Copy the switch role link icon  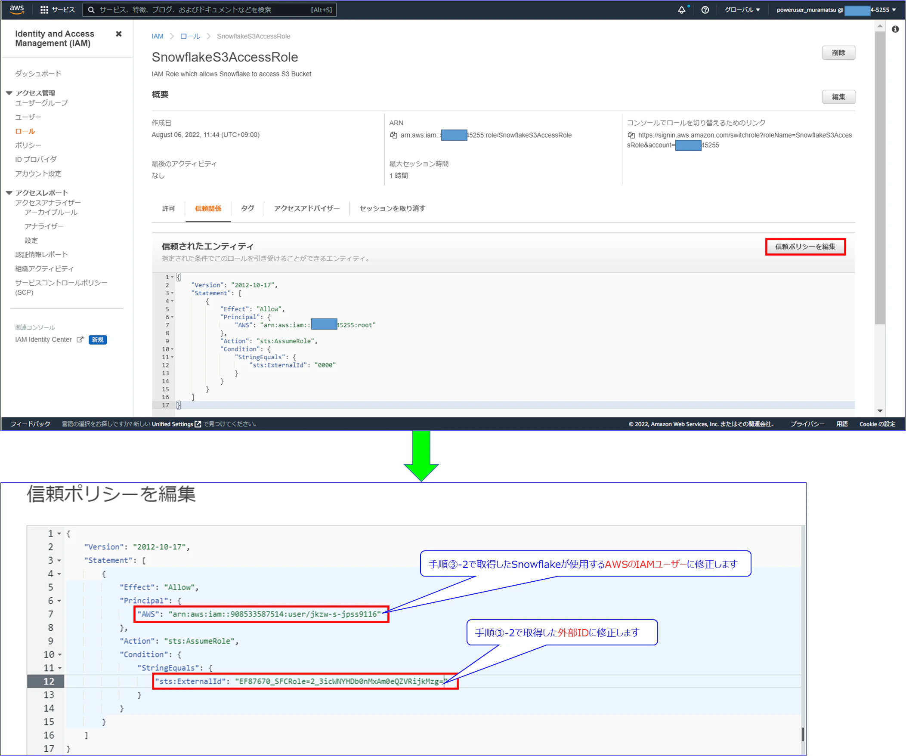(631, 135)
